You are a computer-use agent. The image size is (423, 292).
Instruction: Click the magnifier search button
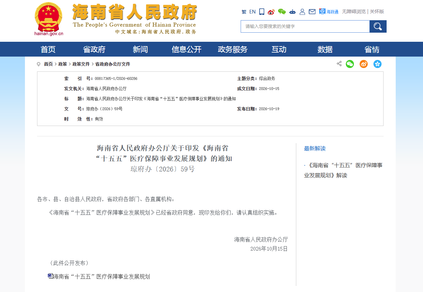tap(378, 26)
